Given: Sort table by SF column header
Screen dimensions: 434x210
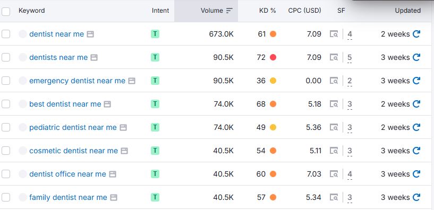Looking at the screenshot, I should coord(341,11).
